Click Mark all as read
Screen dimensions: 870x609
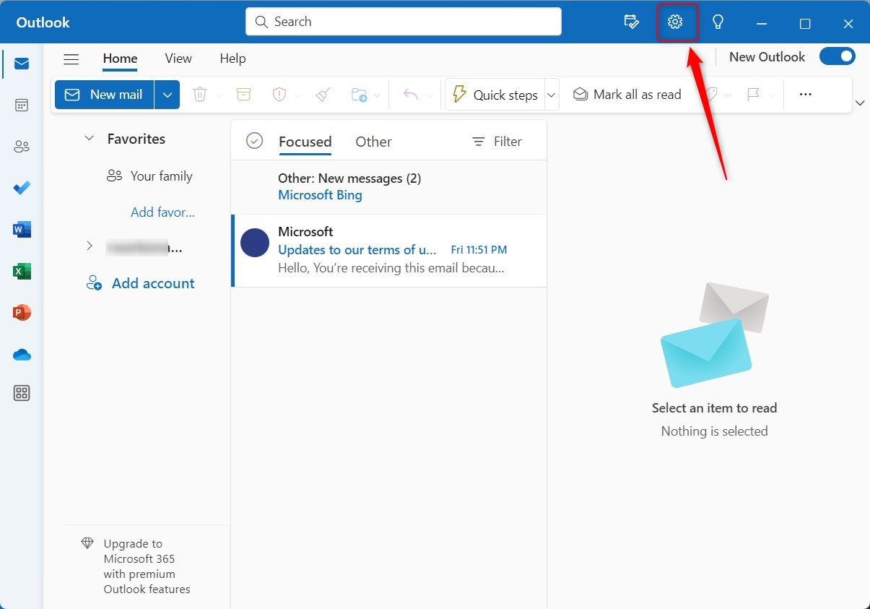[627, 94]
